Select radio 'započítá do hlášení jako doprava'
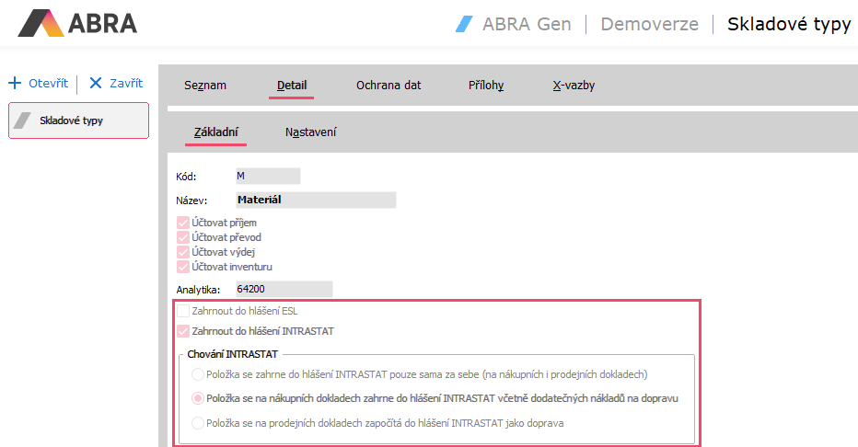Screen dimensions: 858x447 pyautogui.click(x=197, y=423)
